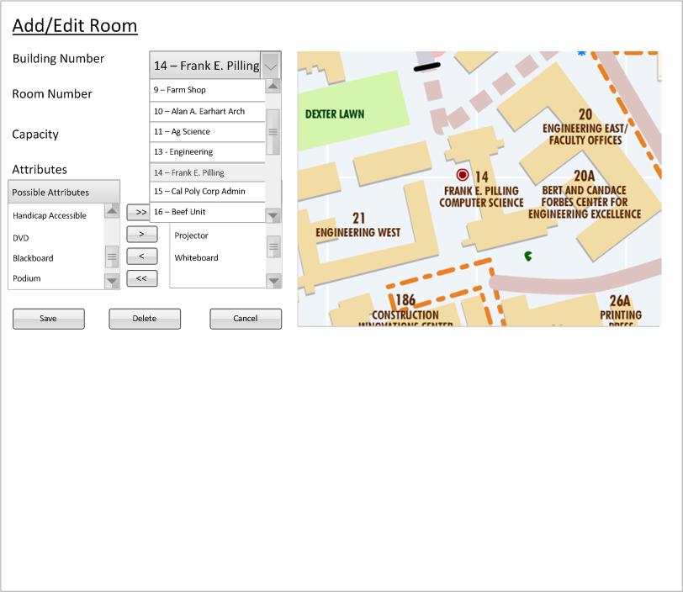Viewport: 683px width, 592px height.
Task: Select '13 - Engineering' list entry
Action: click(207, 152)
